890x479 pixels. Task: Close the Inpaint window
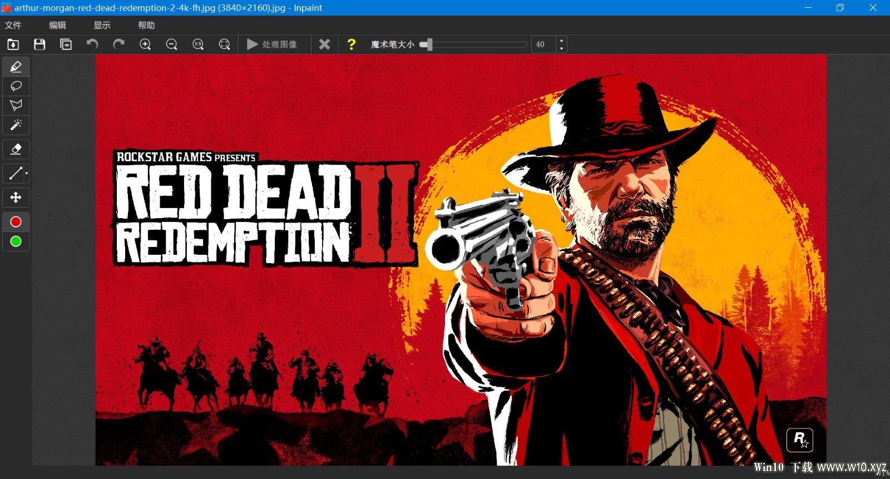(x=873, y=8)
